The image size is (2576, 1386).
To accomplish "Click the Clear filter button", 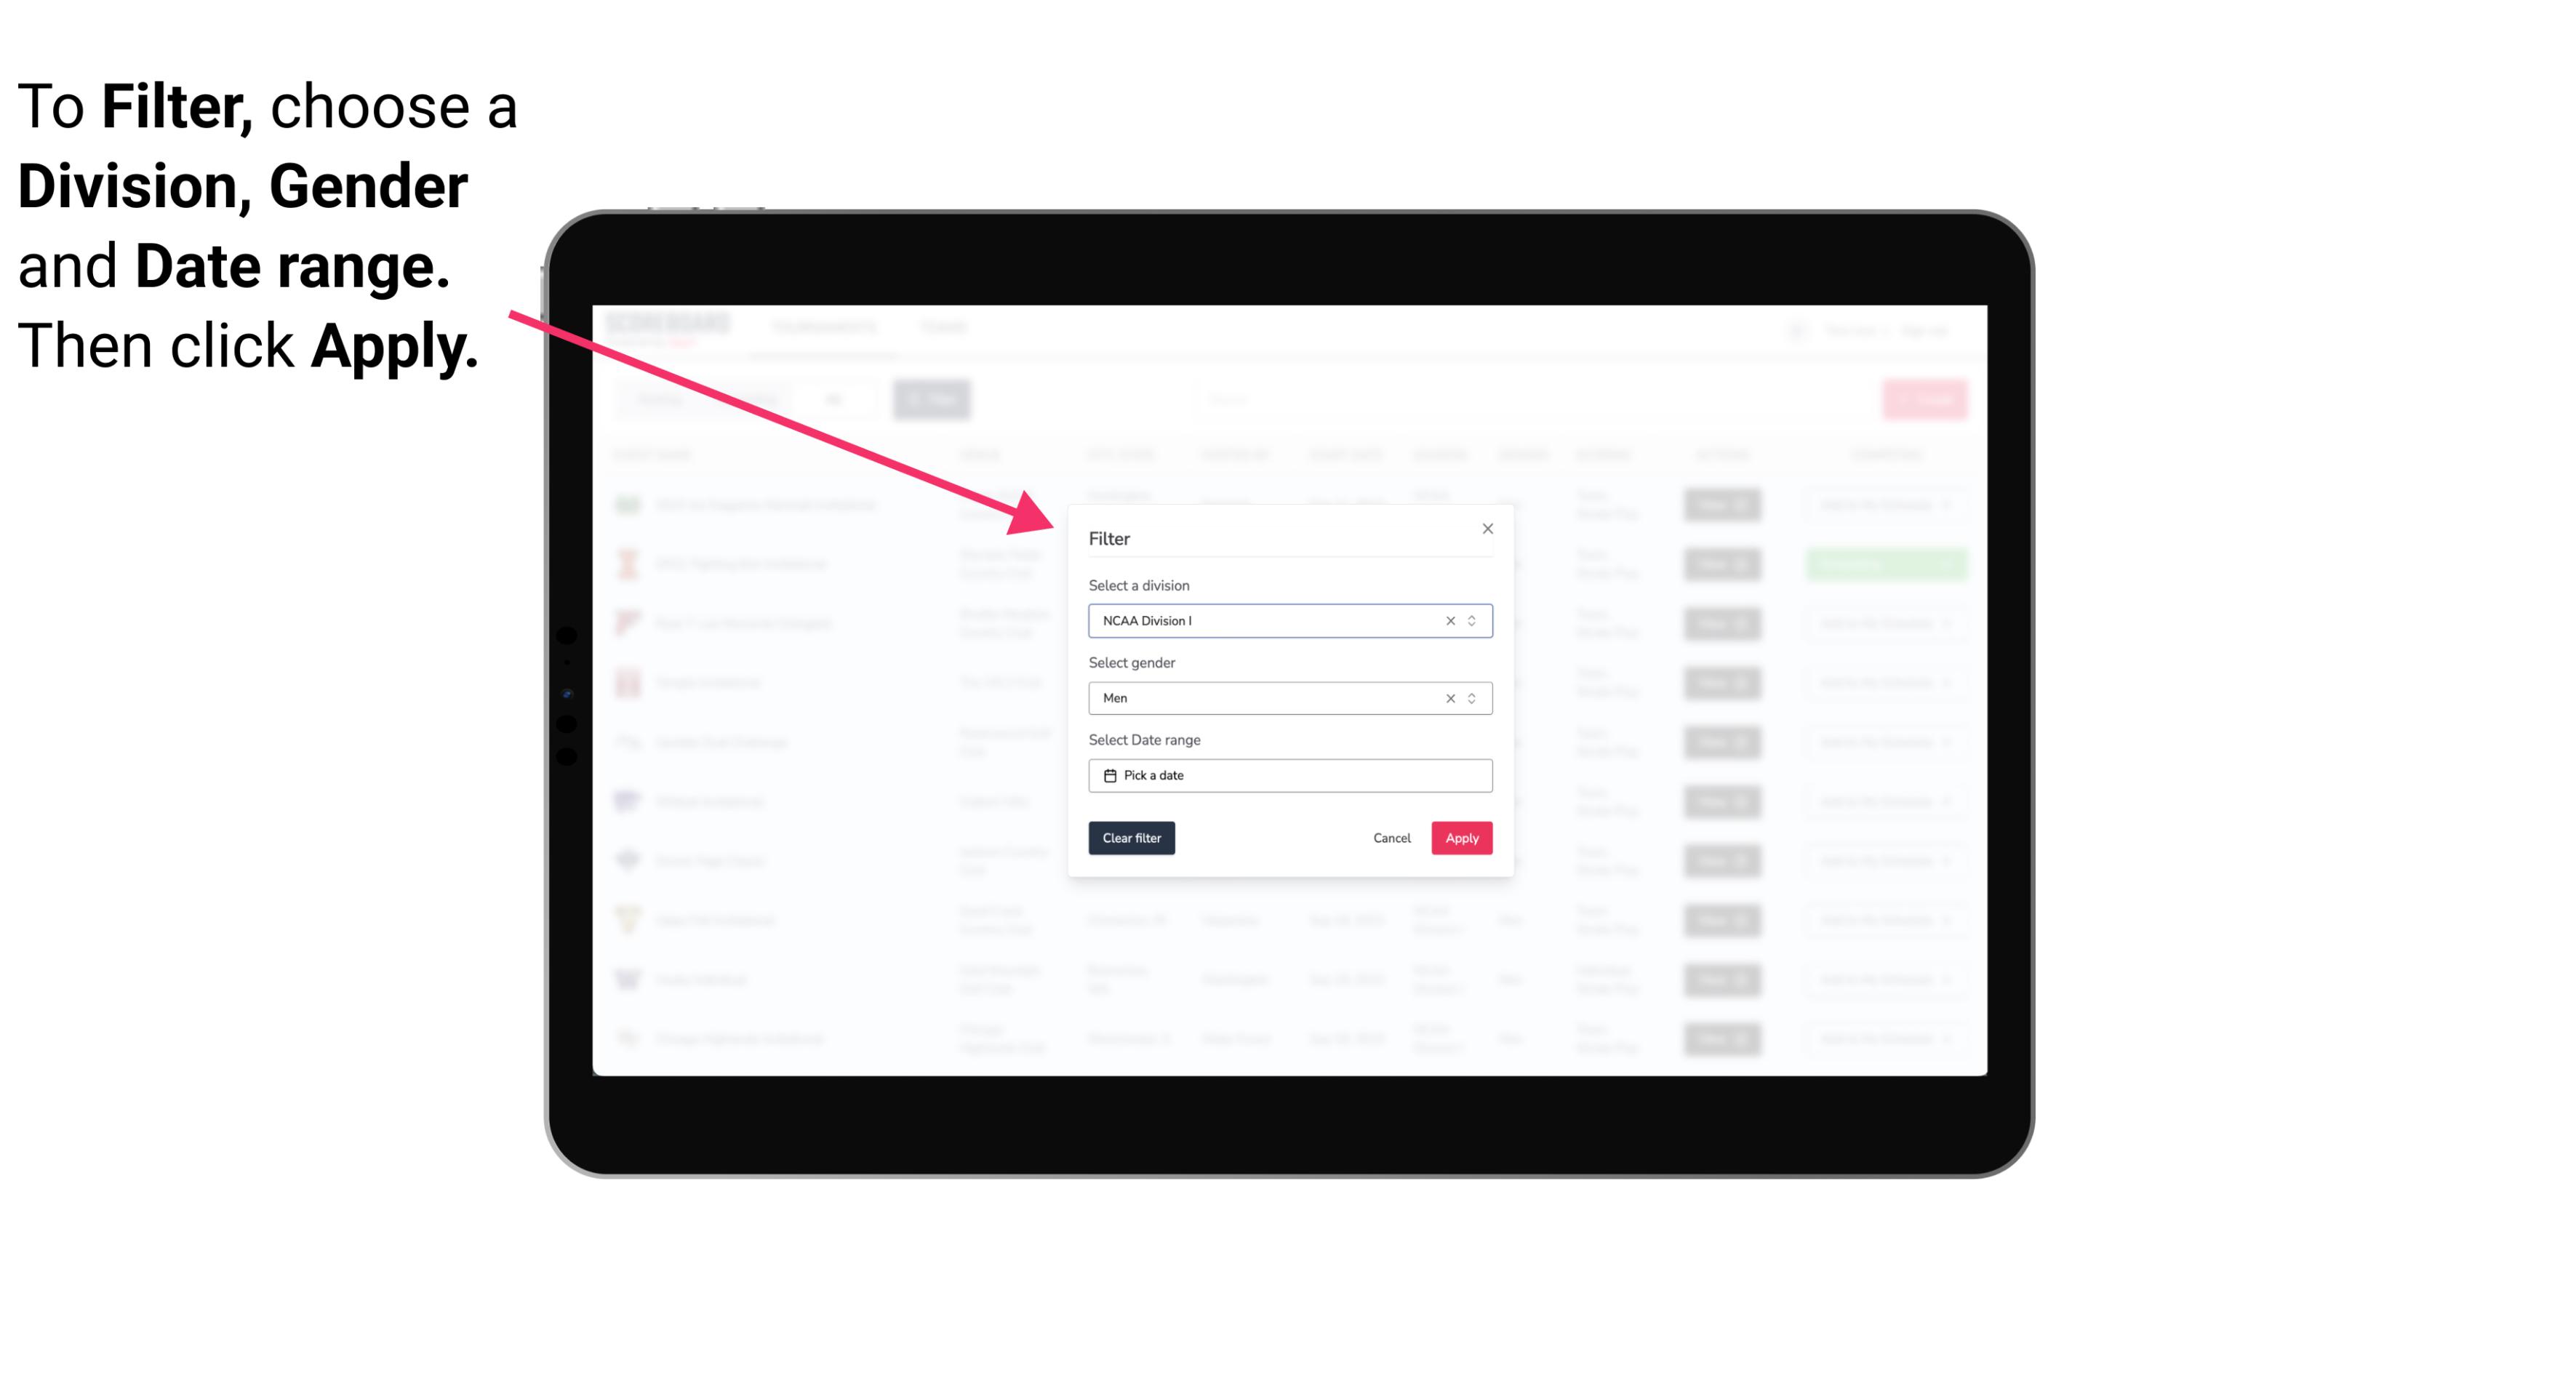I will tap(1130, 838).
